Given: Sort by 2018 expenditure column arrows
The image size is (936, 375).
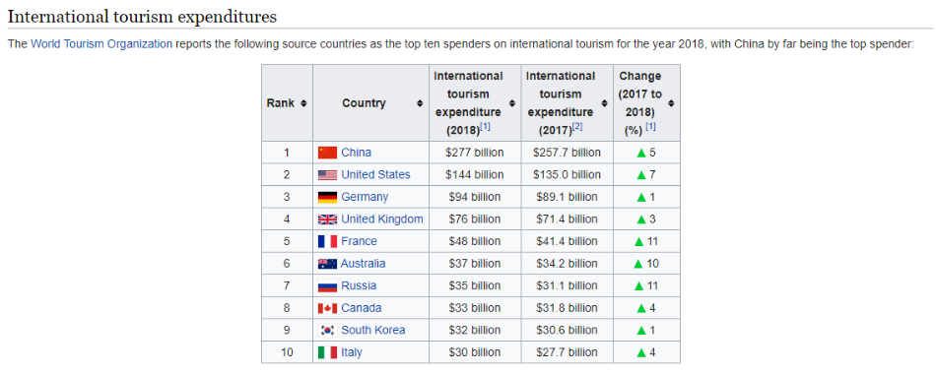Looking at the screenshot, I should [512, 103].
